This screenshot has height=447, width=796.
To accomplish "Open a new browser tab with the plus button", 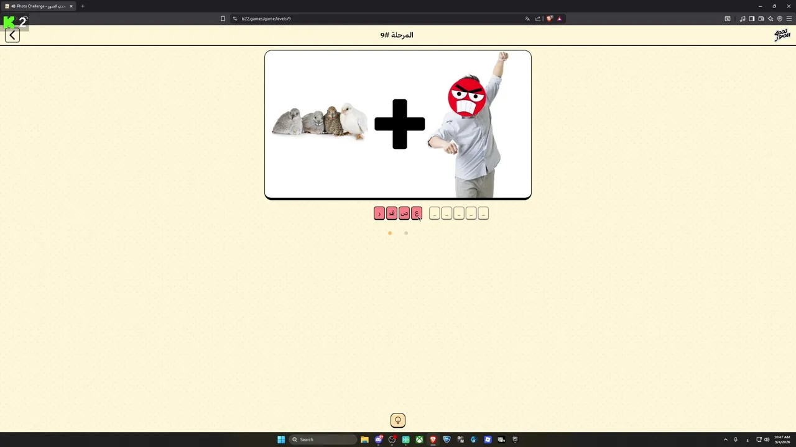I will [x=82, y=6].
